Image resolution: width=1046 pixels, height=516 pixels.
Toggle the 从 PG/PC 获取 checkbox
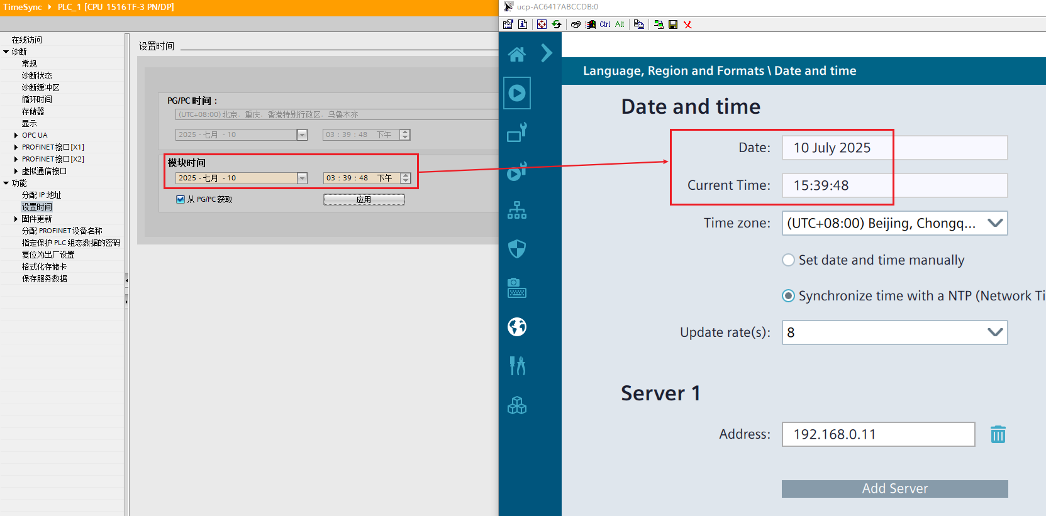(x=181, y=199)
